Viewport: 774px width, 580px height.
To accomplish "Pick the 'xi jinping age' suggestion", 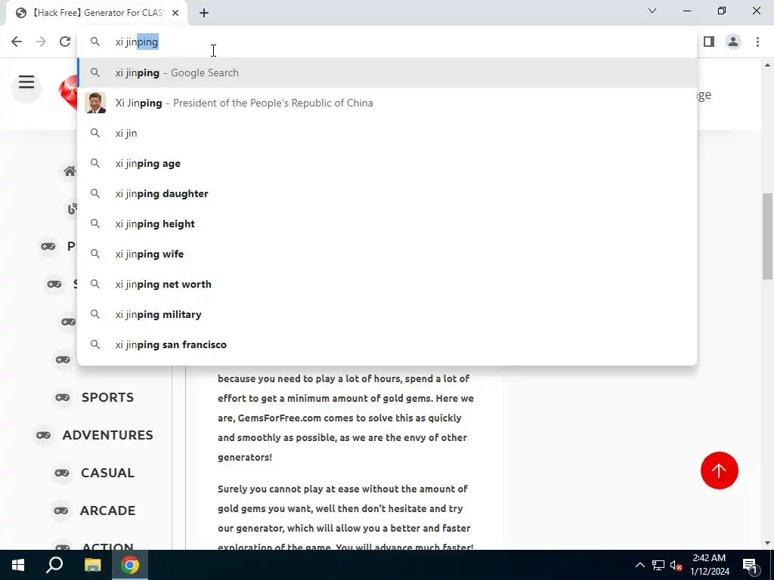I will (387, 163).
